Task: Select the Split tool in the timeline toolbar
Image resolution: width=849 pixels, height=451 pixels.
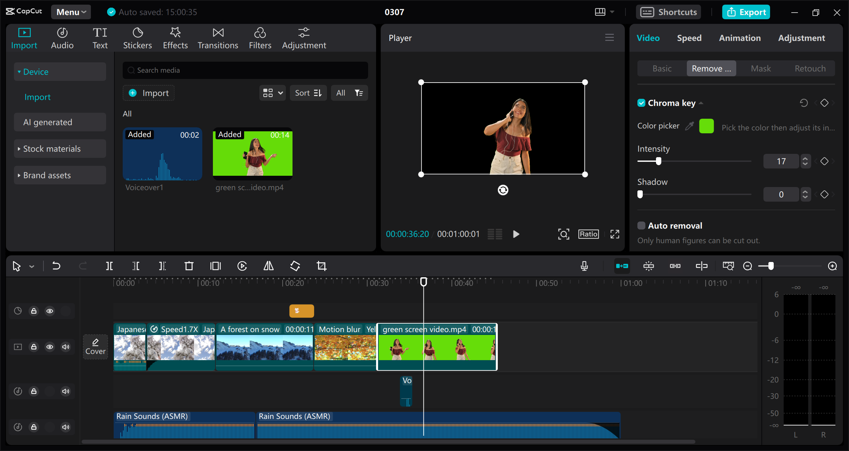Action: click(x=109, y=266)
